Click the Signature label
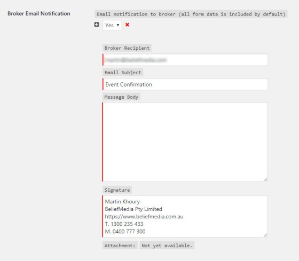 117,190
